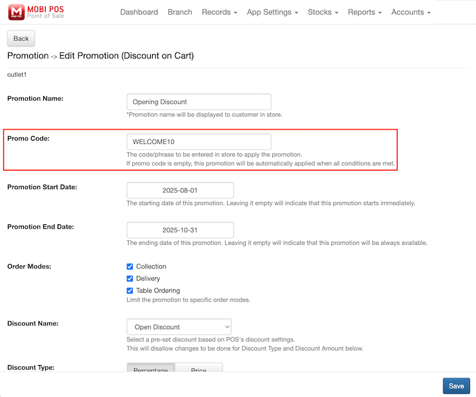Screen dimensions: 476x397
Task: Go to the Branch menu item
Action: pos(180,12)
